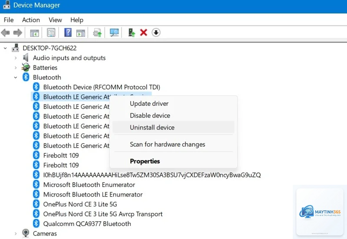
Task: Select Audio inputs and outputs label
Action: coord(69,58)
